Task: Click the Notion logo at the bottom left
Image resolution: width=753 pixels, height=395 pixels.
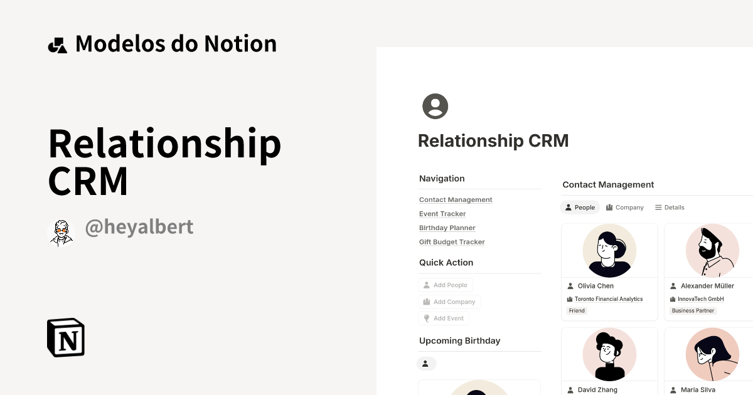Action: [65, 337]
